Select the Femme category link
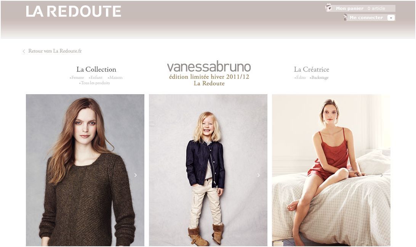This screenshot has height=247, width=416. pos(77,77)
